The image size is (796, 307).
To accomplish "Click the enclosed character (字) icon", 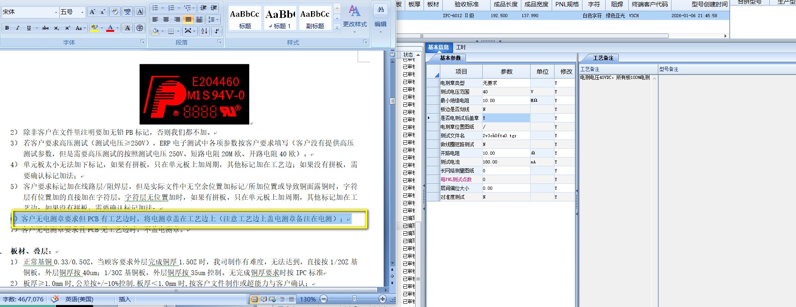I will pos(140,28).
